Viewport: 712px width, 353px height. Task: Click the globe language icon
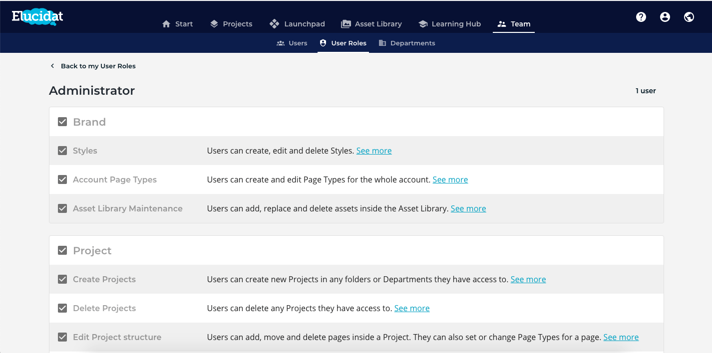pyautogui.click(x=689, y=17)
